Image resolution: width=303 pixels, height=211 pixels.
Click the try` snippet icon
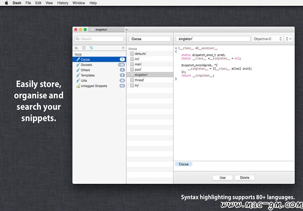pos(132,85)
